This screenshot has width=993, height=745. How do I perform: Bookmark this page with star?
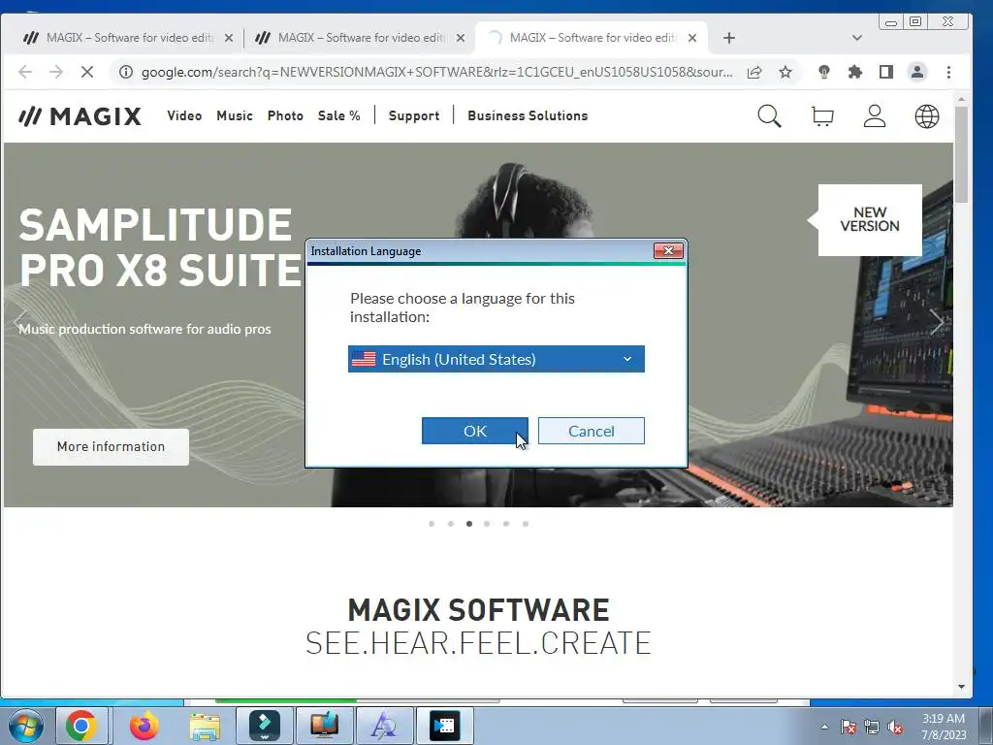[x=785, y=72]
